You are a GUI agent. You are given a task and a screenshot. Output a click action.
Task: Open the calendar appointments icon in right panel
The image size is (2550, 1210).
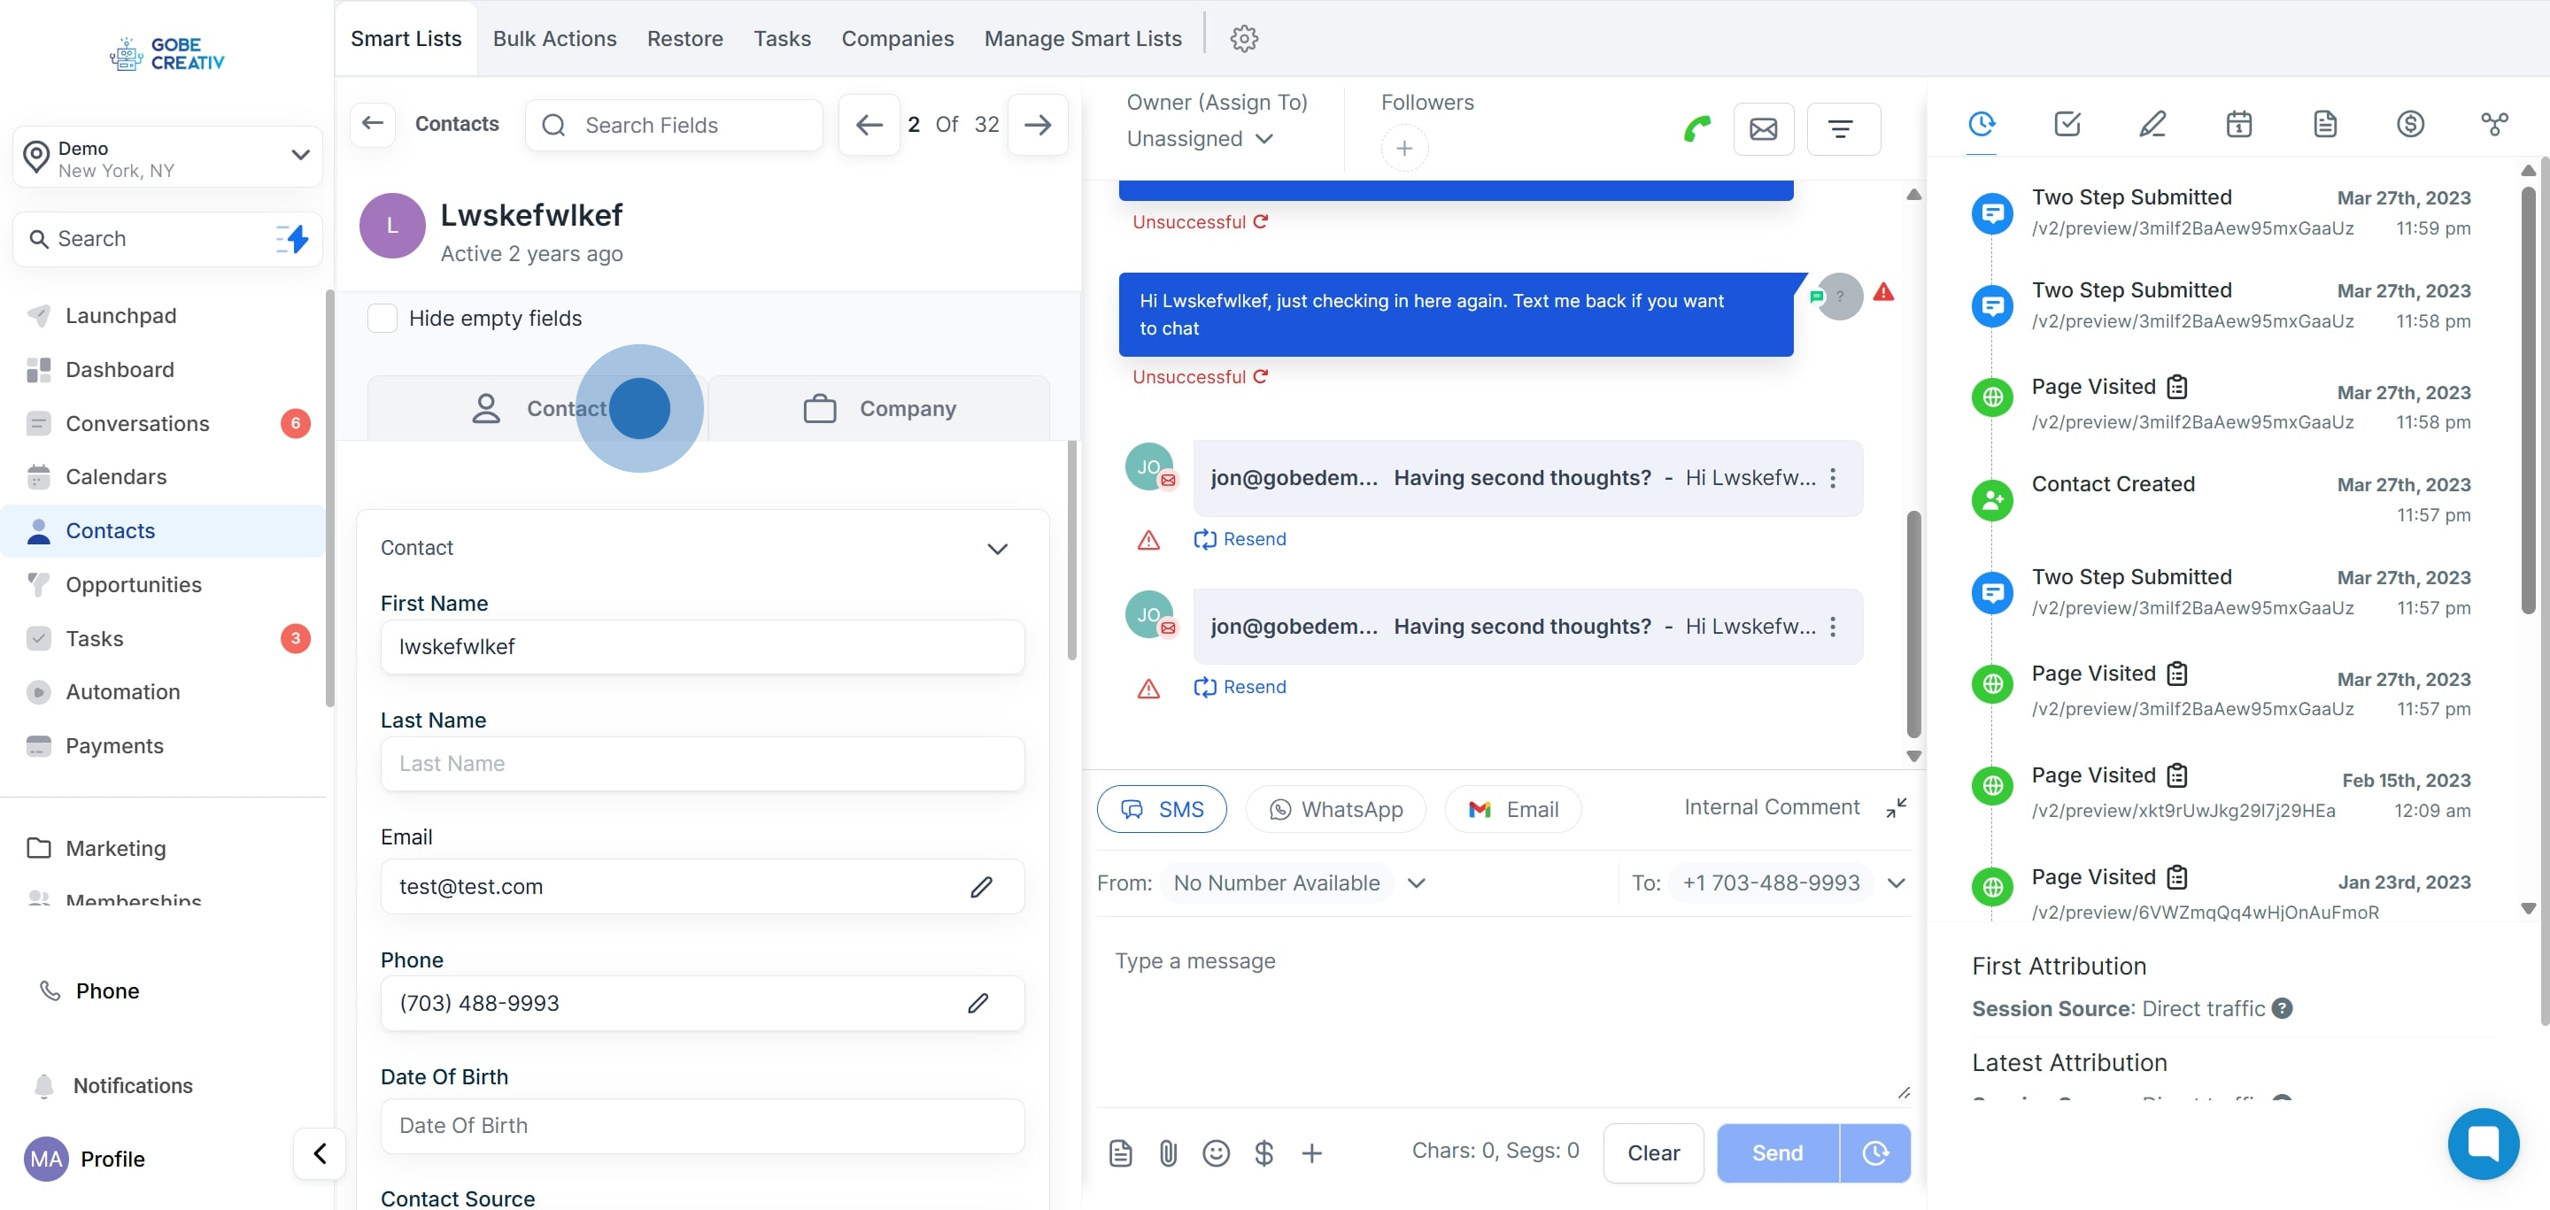tap(2238, 125)
